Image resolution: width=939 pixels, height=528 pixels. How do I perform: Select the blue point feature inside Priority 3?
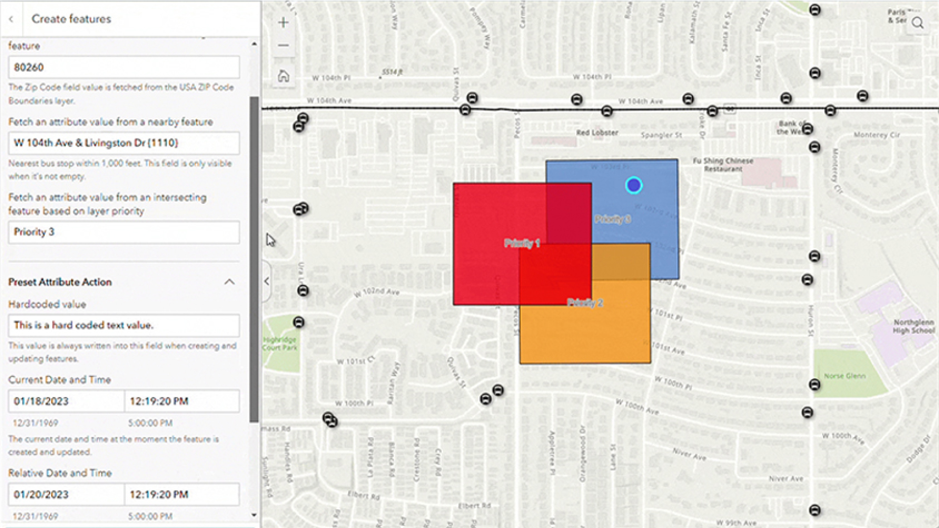pyautogui.click(x=634, y=185)
